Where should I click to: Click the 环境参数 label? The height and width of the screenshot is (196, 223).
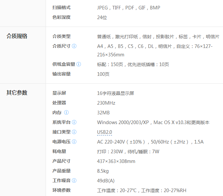[x=61, y=190]
